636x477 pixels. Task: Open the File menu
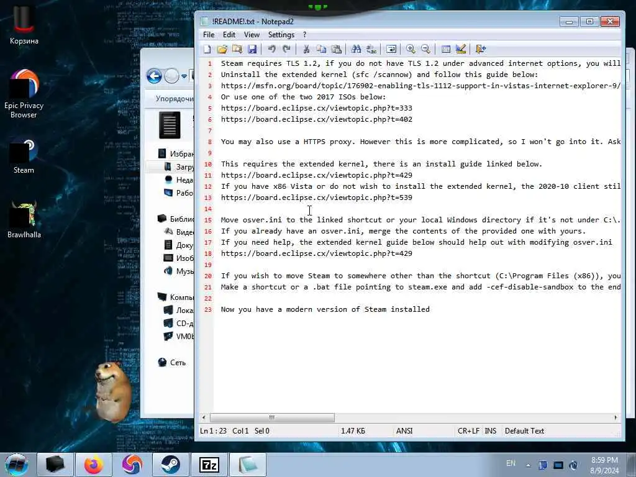209,35
